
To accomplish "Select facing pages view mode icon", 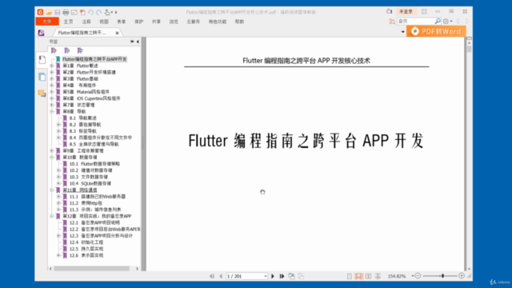I will coord(368,276).
